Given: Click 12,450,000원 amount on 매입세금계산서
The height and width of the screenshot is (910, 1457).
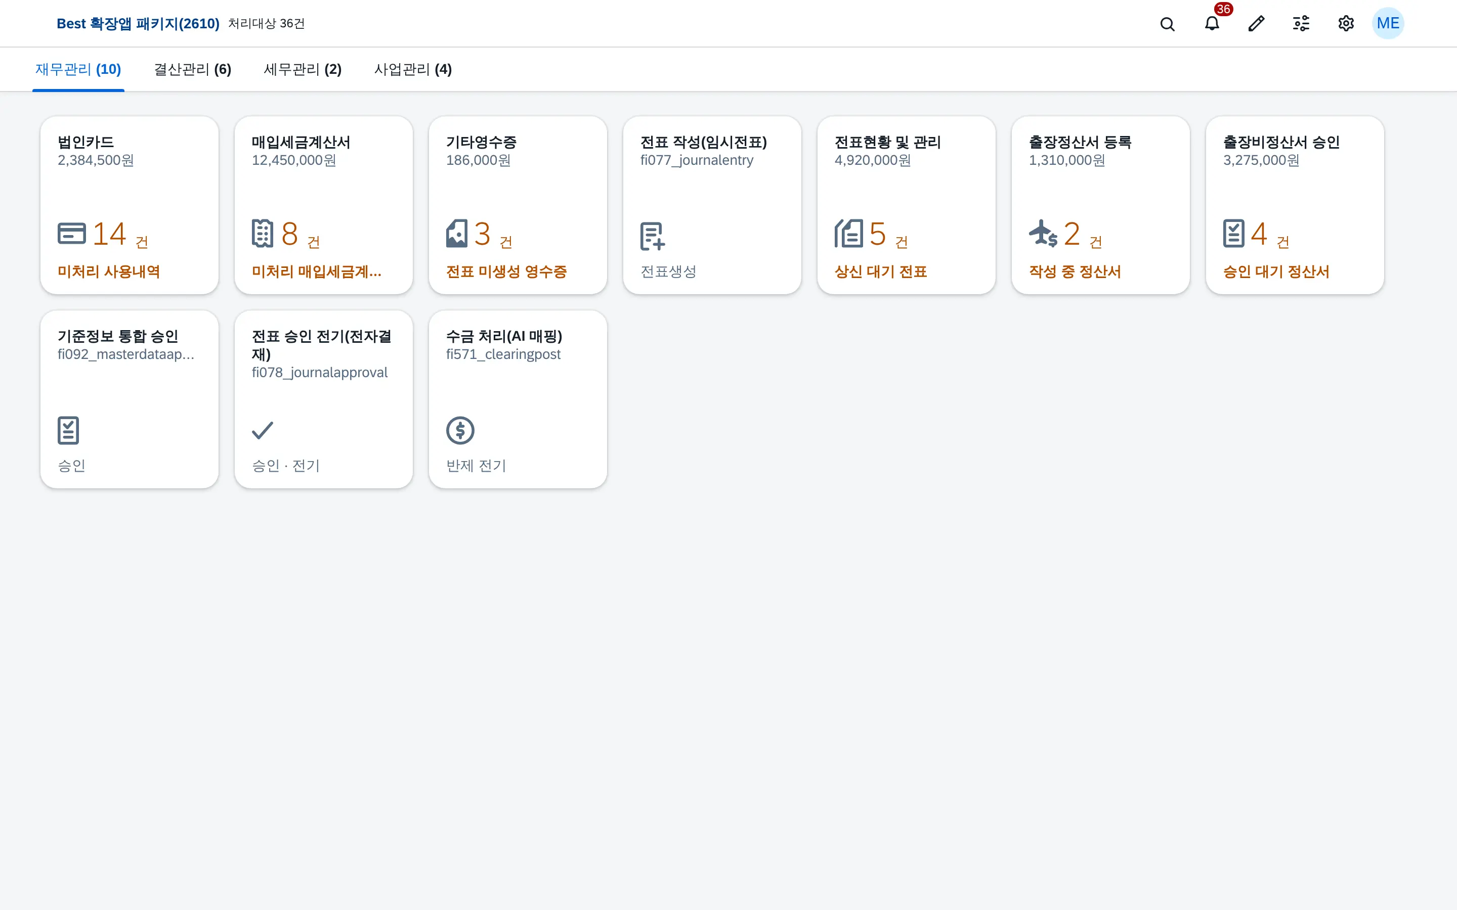Looking at the screenshot, I should click(x=294, y=160).
